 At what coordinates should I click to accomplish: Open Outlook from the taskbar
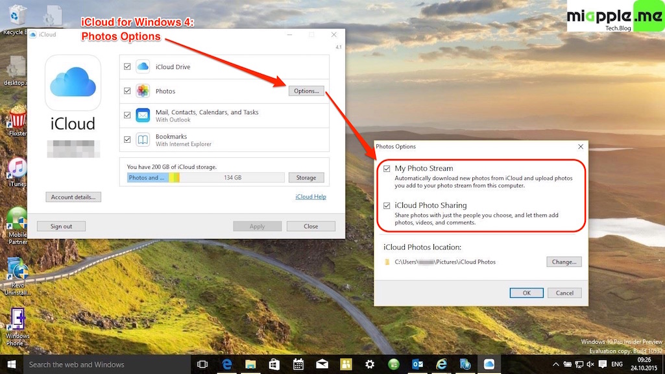click(418, 364)
